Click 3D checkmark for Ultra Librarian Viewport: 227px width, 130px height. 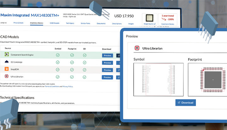(85, 77)
